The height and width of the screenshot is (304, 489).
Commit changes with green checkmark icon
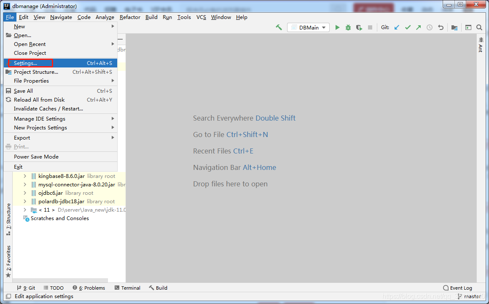(x=408, y=27)
